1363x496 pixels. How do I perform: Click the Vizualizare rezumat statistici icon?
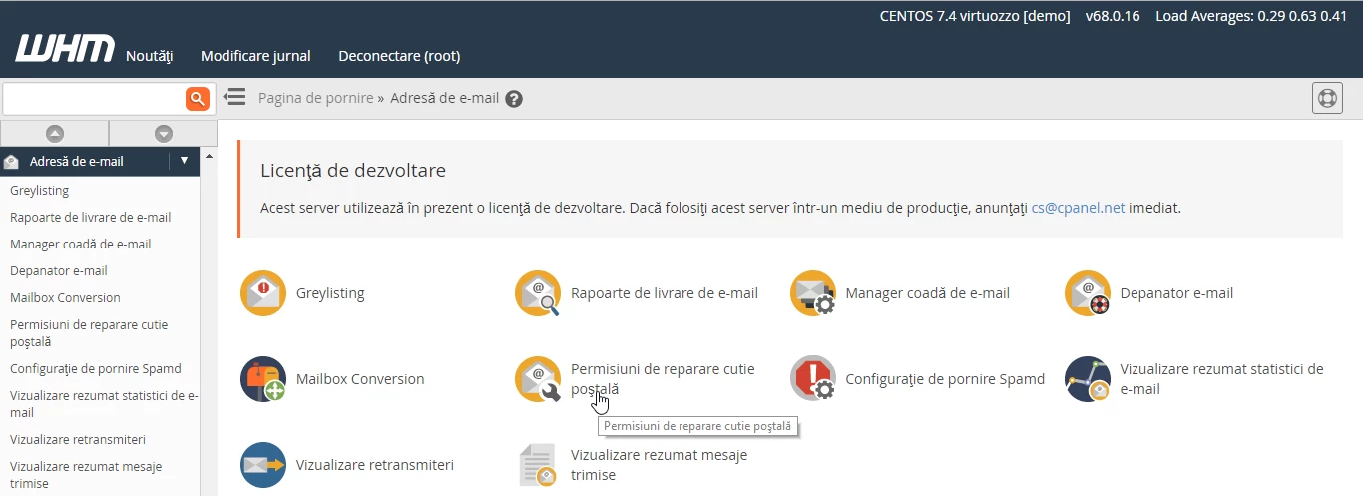click(x=1088, y=379)
